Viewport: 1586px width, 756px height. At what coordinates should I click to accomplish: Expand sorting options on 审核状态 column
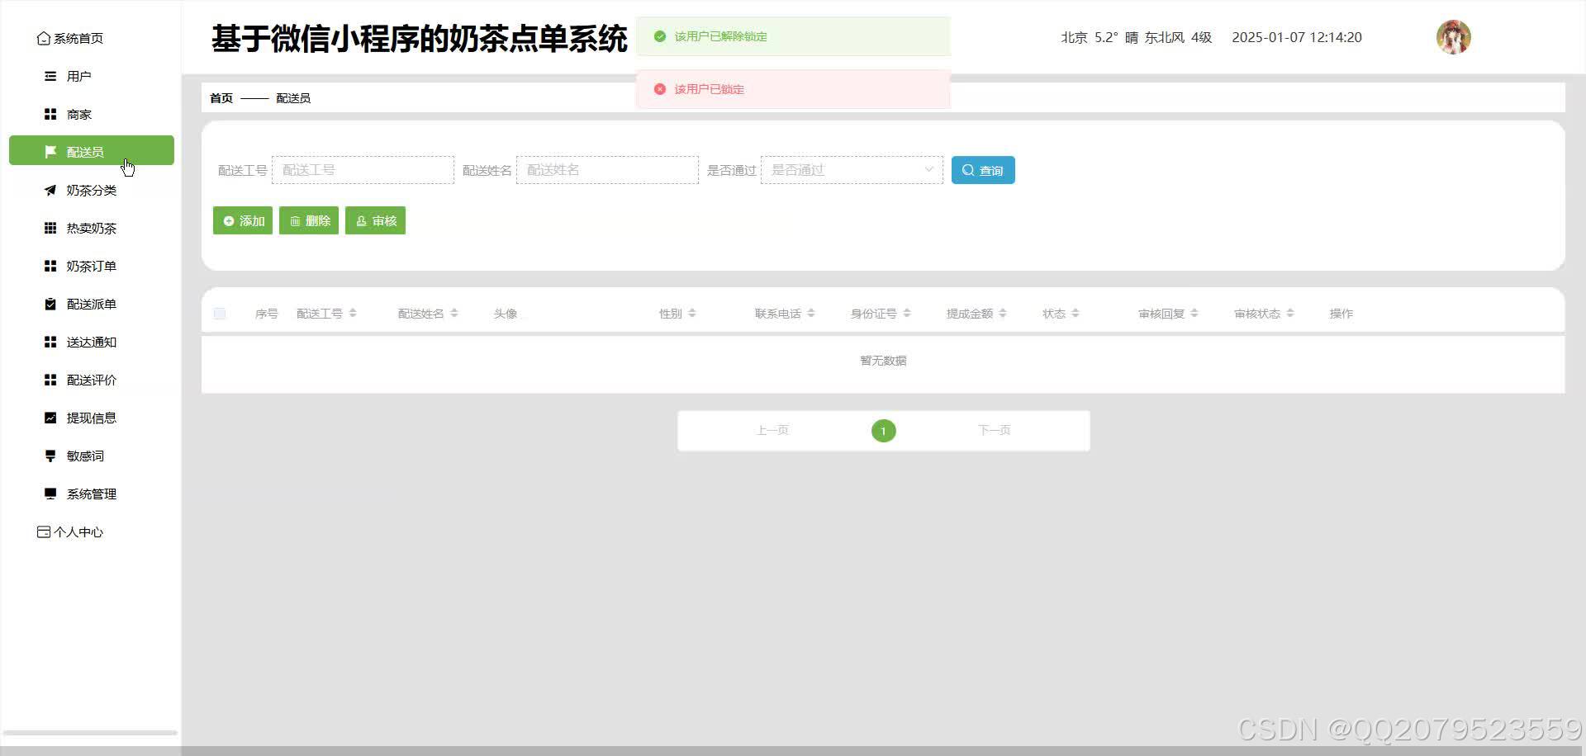pos(1292,313)
